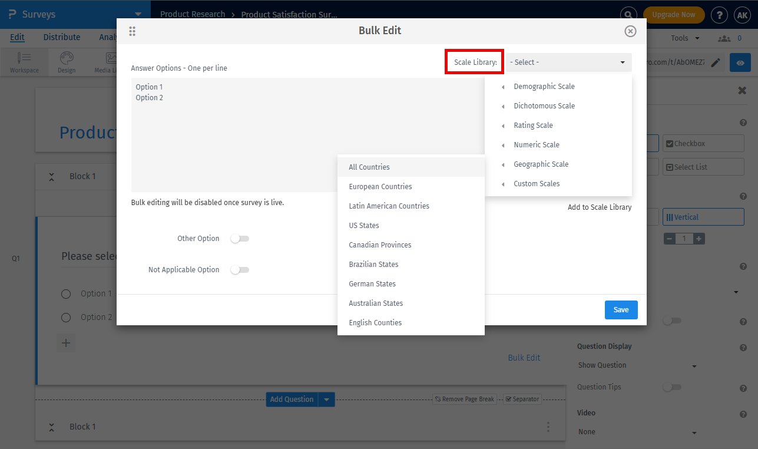Open the Scale Library Select dropdown
Screen dimensions: 758x449
(568, 62)
